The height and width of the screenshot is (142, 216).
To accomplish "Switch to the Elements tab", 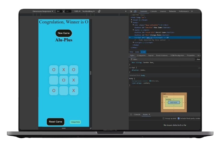I will click(143, 11).
